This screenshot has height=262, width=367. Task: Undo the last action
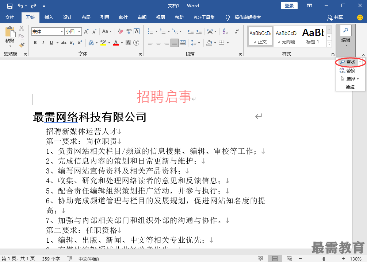coord(20,6)
